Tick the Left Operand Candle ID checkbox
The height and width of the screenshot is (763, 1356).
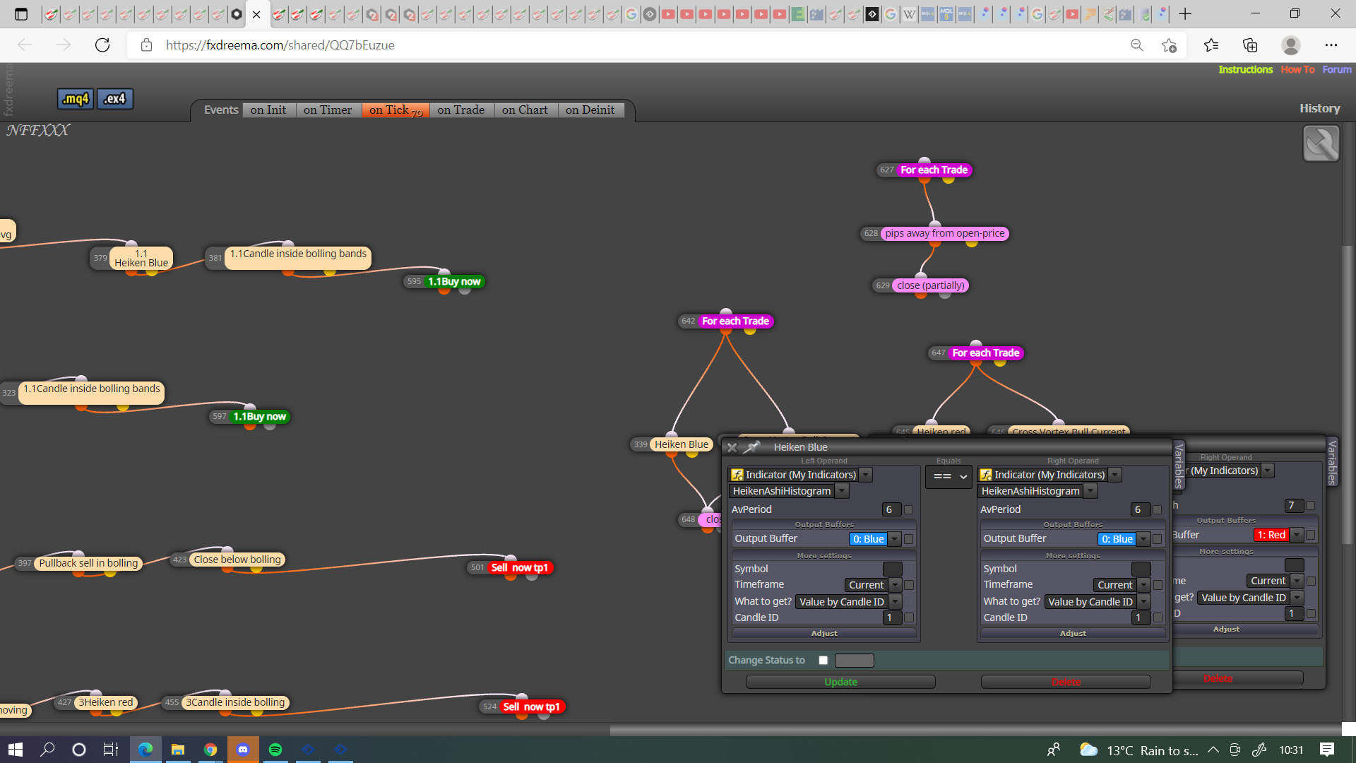point(909,617)
